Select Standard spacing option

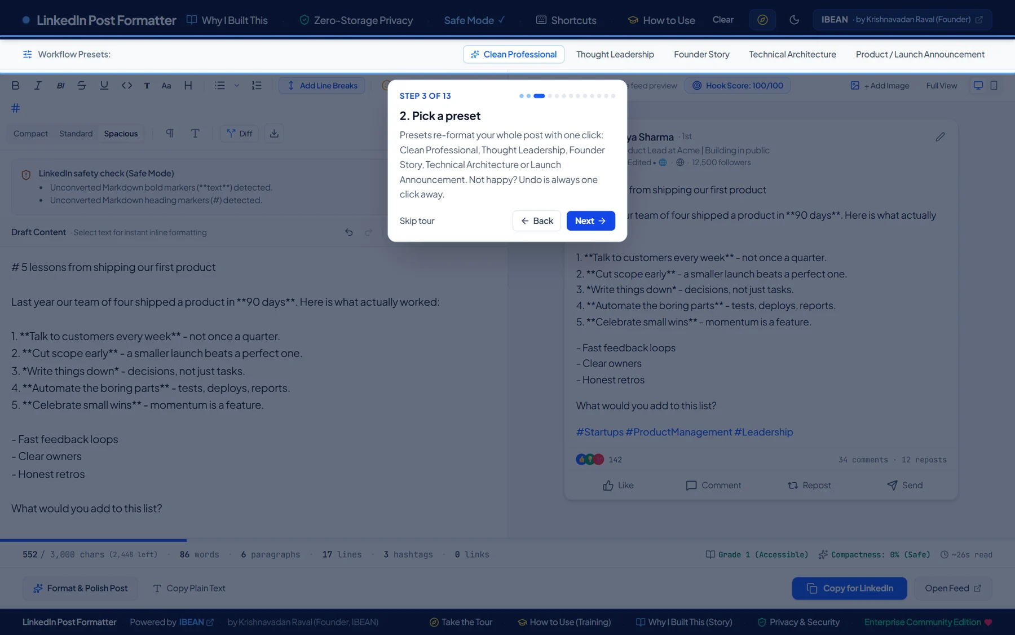(76, 134)
